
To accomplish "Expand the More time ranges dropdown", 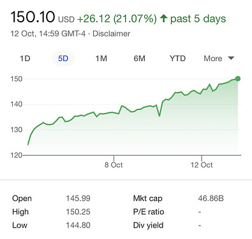I will point(219,59).
